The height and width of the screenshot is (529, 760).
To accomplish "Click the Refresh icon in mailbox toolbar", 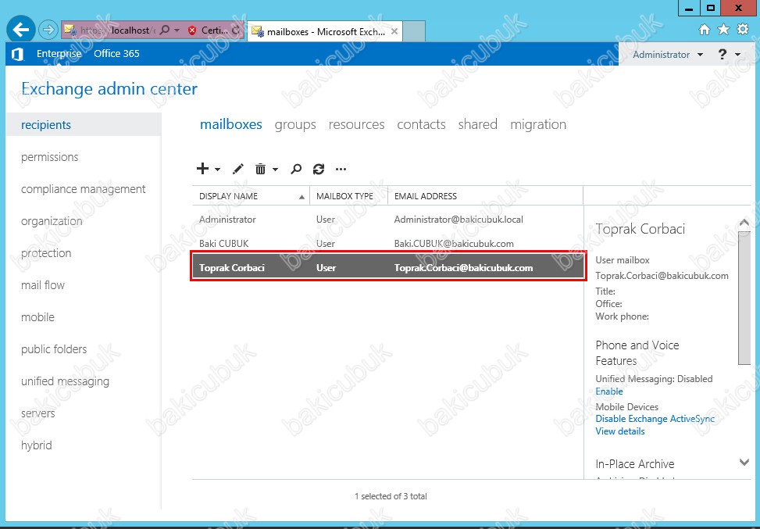I will [319, 169].
